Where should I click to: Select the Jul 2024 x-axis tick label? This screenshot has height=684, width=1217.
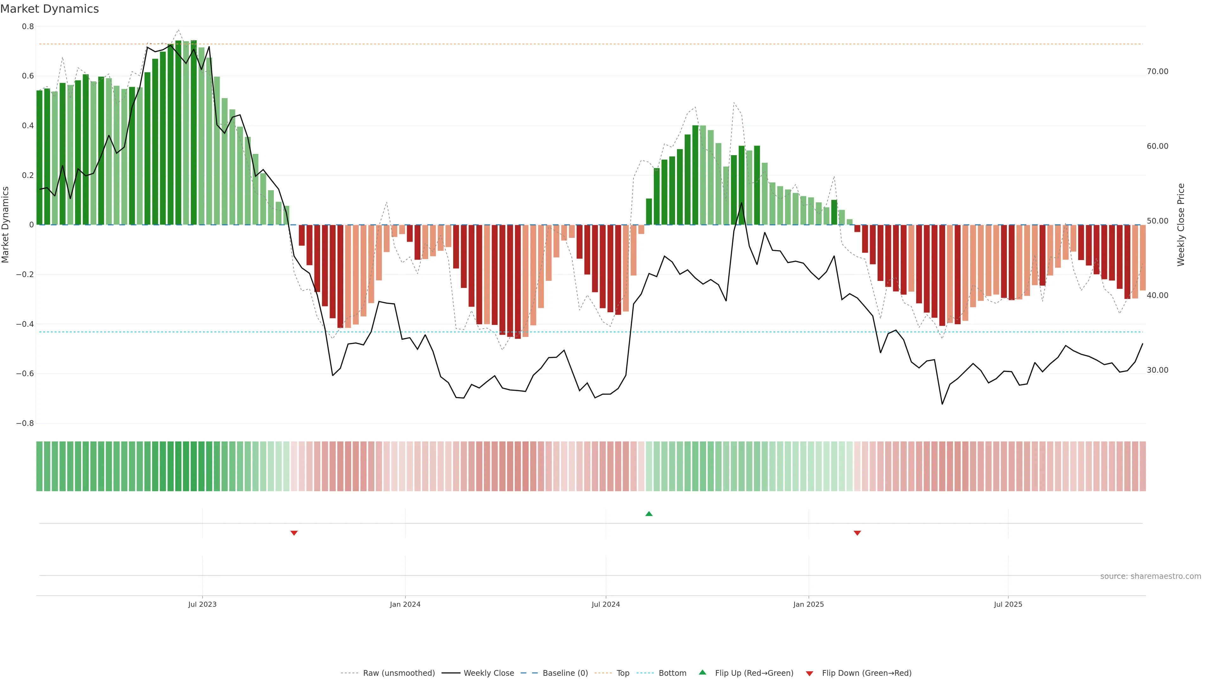point(606,604)
